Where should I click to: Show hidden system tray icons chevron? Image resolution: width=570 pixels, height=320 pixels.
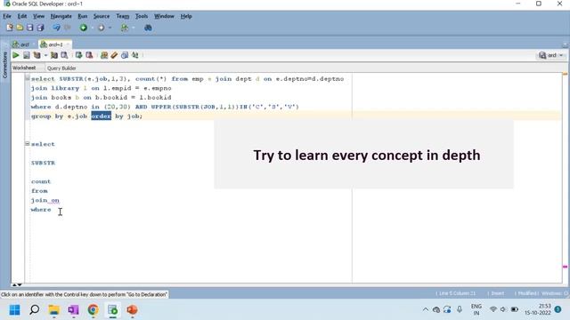426,310
